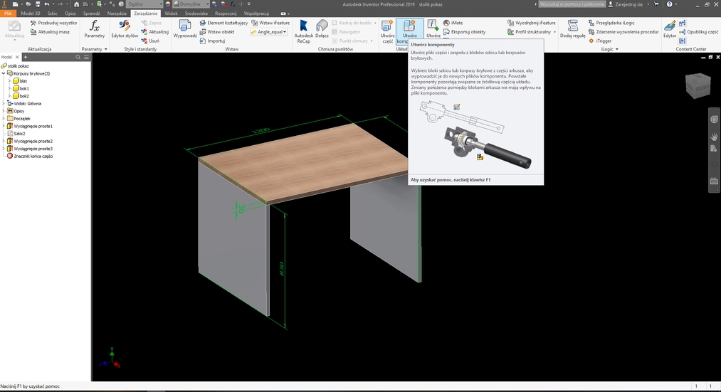
Task: Open Profil strukturalny dropdown arrow
Action: (554, 32)
